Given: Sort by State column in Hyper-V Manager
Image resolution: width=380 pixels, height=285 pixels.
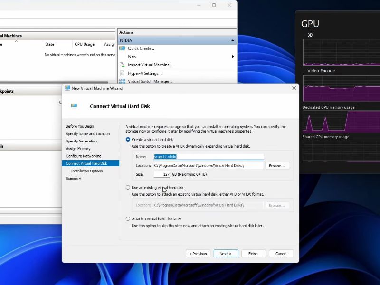Looking at the screenshot, I should click(57, 44).
